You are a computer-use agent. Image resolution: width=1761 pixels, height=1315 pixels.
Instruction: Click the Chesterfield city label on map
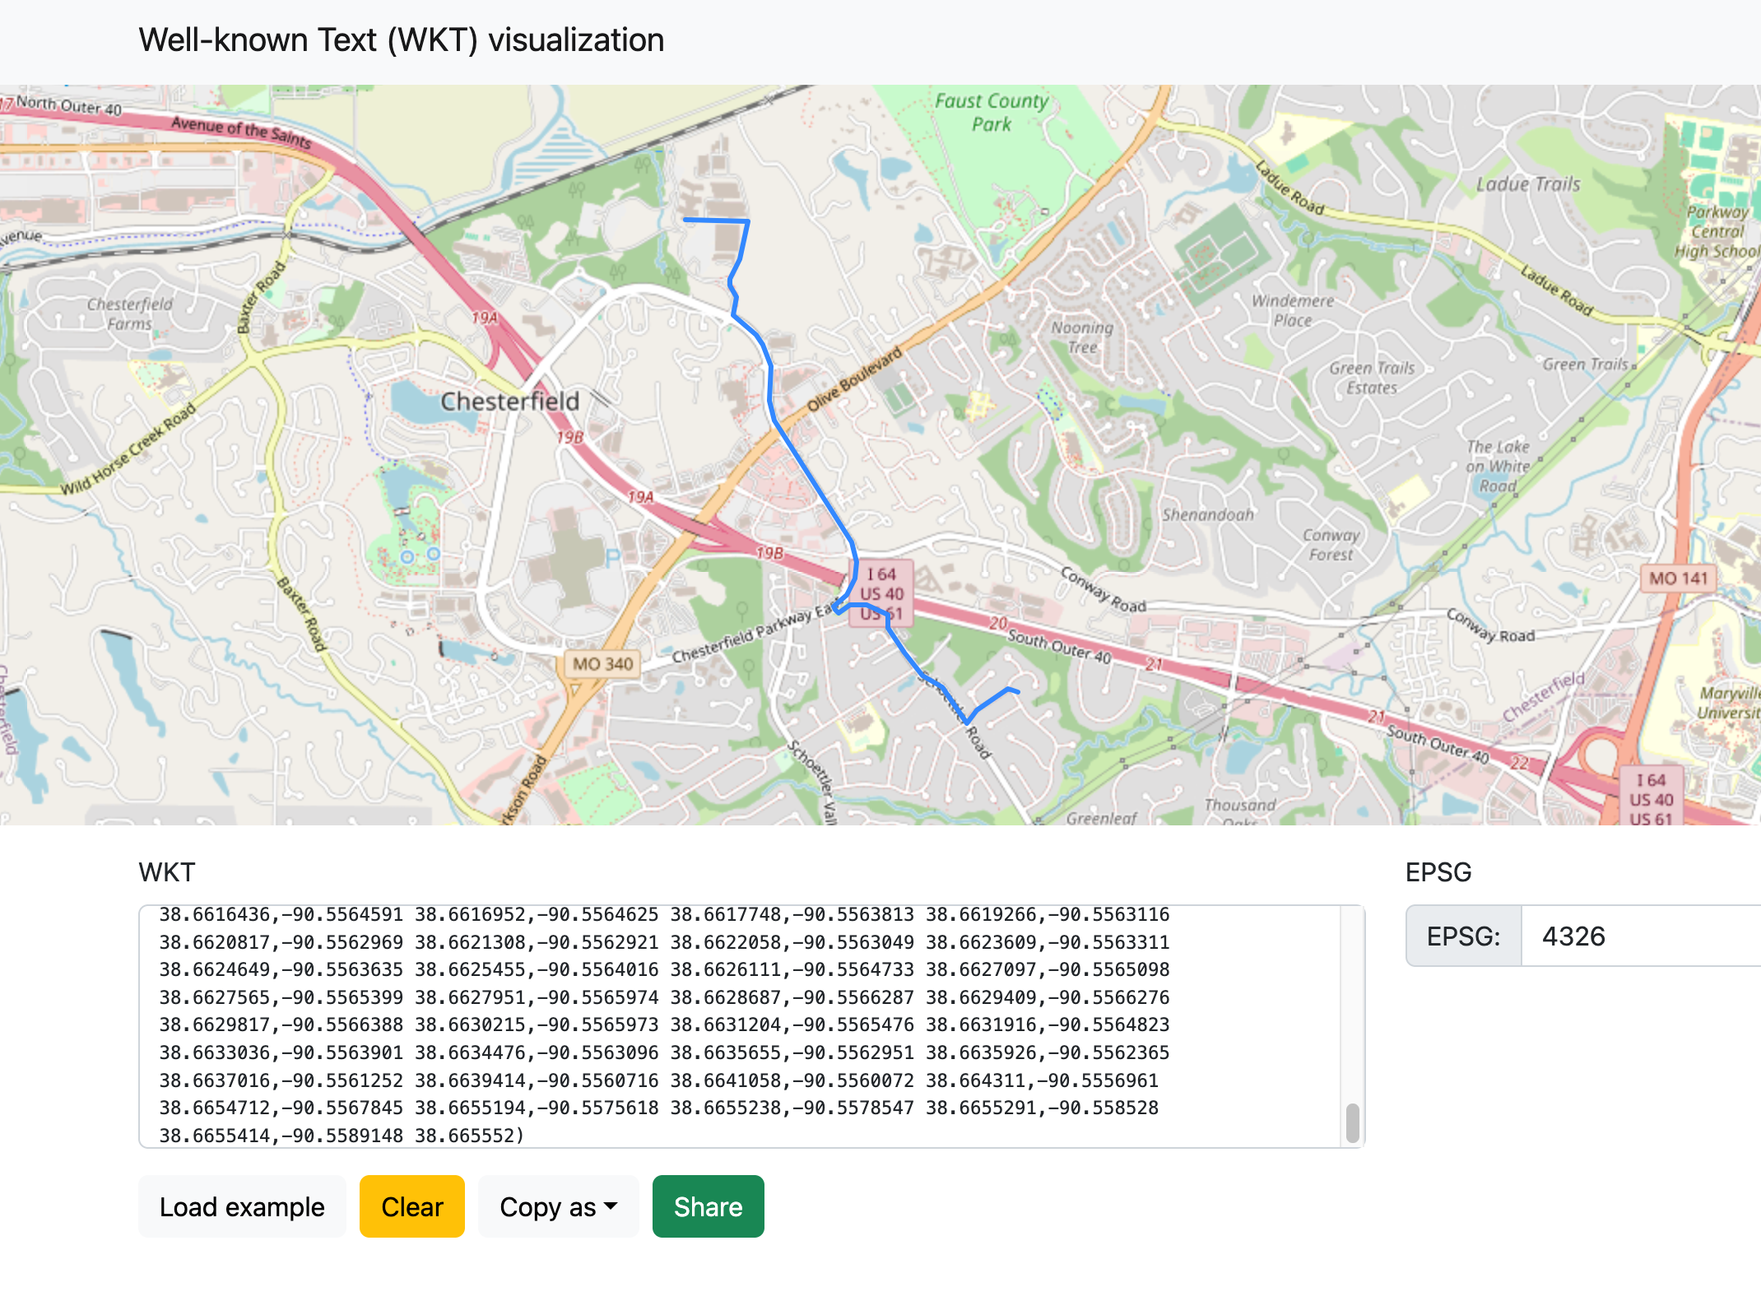[509, 402]
